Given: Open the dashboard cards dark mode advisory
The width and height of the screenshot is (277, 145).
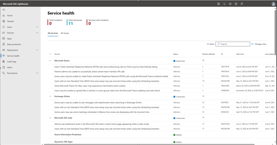Looking at the screenshot, I should 101,124.
